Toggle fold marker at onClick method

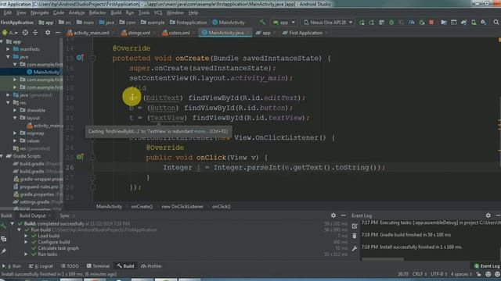coord(92,157)
